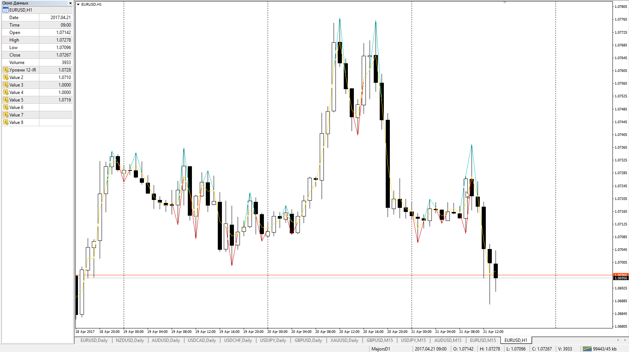
Task: Click the chart shift marker at top
Action: pyautogui.click(x=505, y=2)
